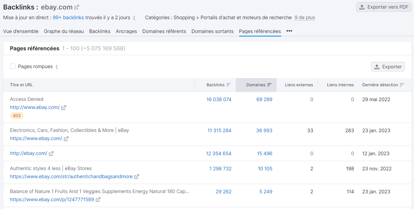
Task: Open external icon for http://www.ebay.com/
Action: click(64, 108)
